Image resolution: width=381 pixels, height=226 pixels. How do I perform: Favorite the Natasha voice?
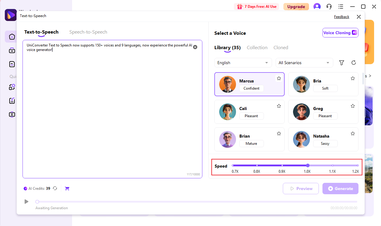(x=353, y=134)
